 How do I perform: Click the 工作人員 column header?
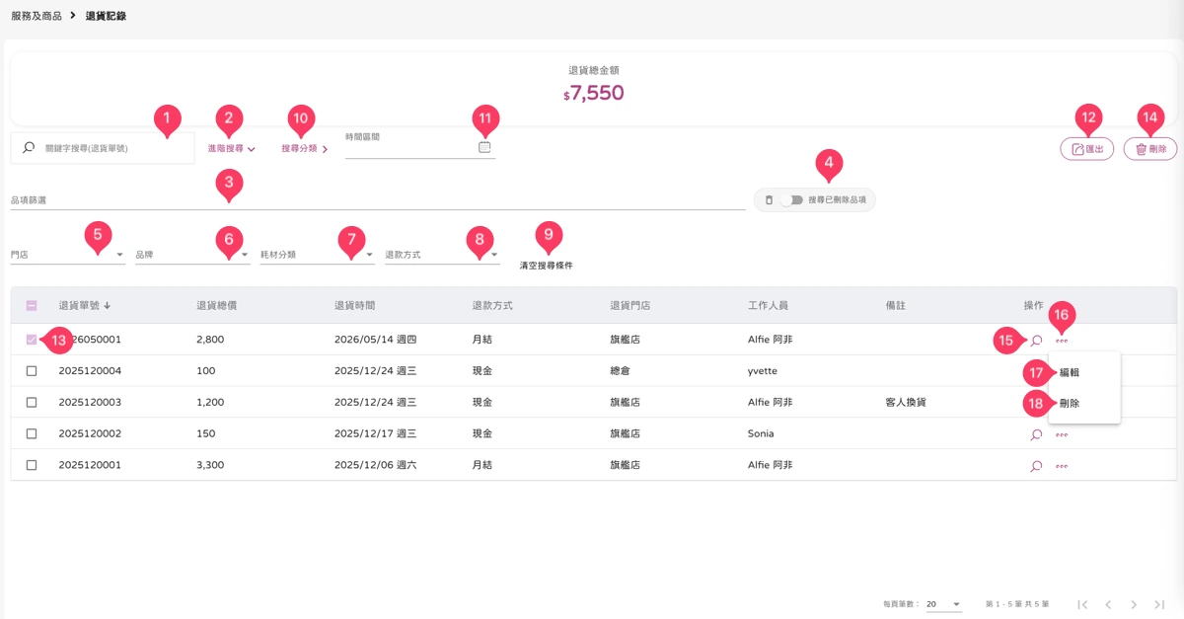pyautogui.click(x=768, y=305)
